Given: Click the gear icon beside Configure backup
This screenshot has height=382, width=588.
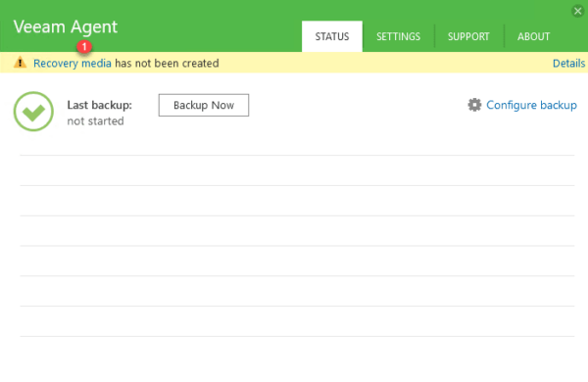Looking at the screenshot, I should (474, 105).
